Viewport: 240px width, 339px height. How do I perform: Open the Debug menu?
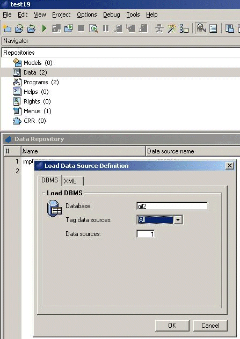[112, 14]
